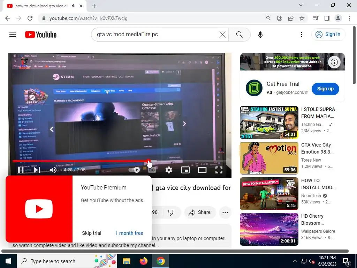Go to YouTube home via logo
The height and width of the screenshot is (268, 357).
pyautogui.click(x=41, y=35)
